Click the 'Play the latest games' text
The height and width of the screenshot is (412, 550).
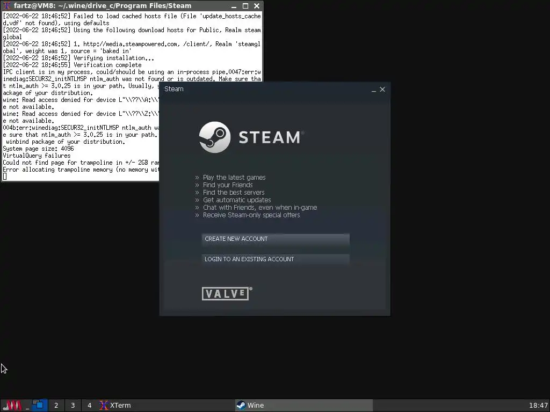tap(234, 177)
